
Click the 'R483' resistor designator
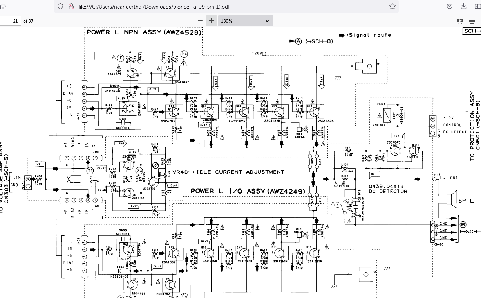click(x=38, y=176)
